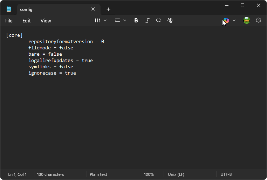The image size is (267, 180).
Task: Click the [core] section header text
Action: click(14, 35)
